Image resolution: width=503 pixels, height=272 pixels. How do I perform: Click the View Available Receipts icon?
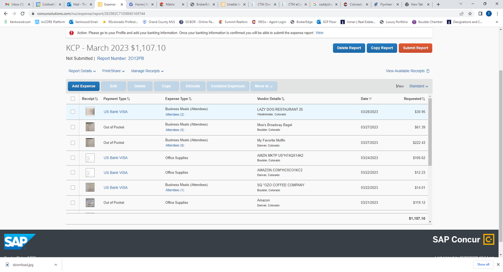tap(428, 71)
